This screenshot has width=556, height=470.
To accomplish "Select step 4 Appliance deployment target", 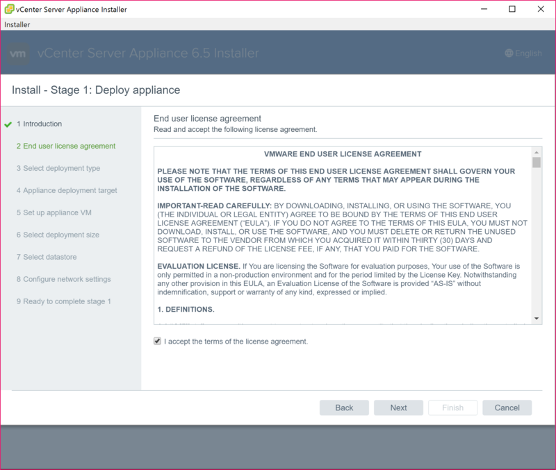I will click(x=67, y=190).
